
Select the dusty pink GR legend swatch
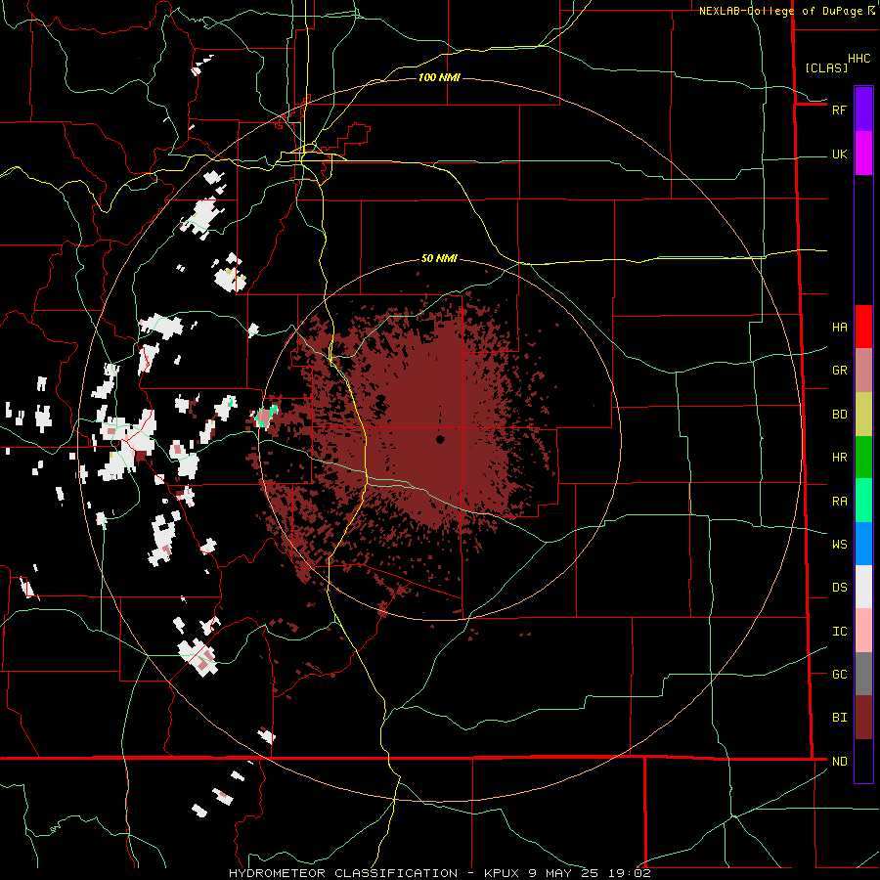tap(863, 371)
